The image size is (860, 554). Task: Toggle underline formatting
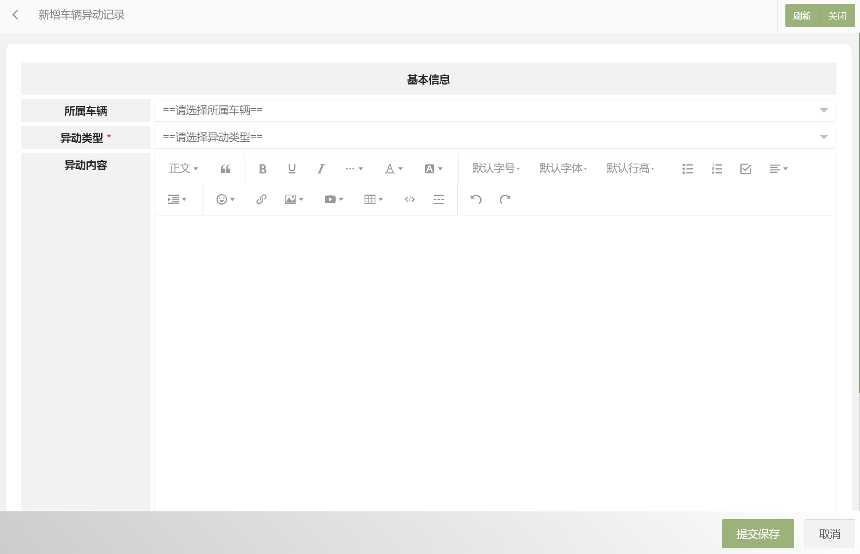292,169
